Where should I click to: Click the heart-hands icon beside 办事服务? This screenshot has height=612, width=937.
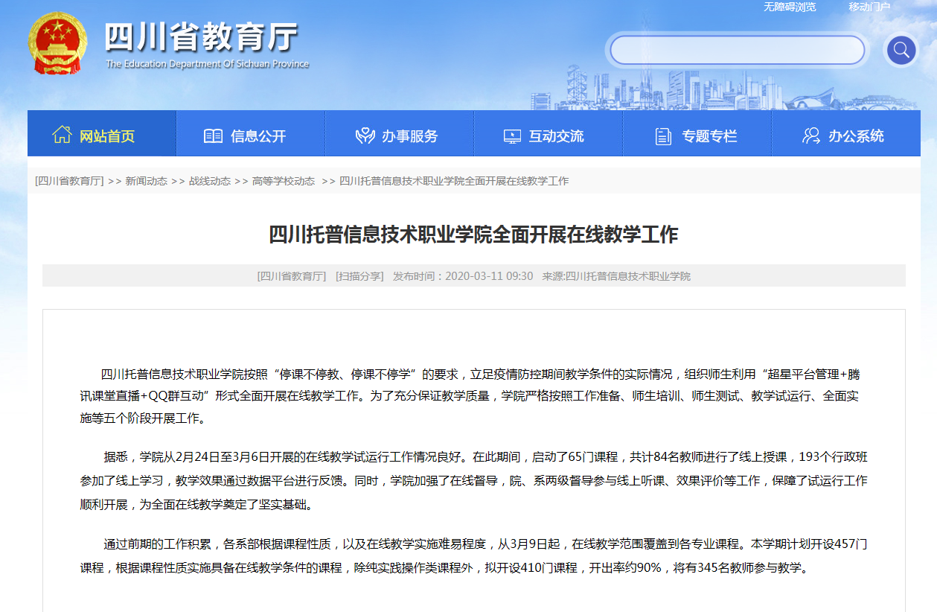[x=365, y=136]
